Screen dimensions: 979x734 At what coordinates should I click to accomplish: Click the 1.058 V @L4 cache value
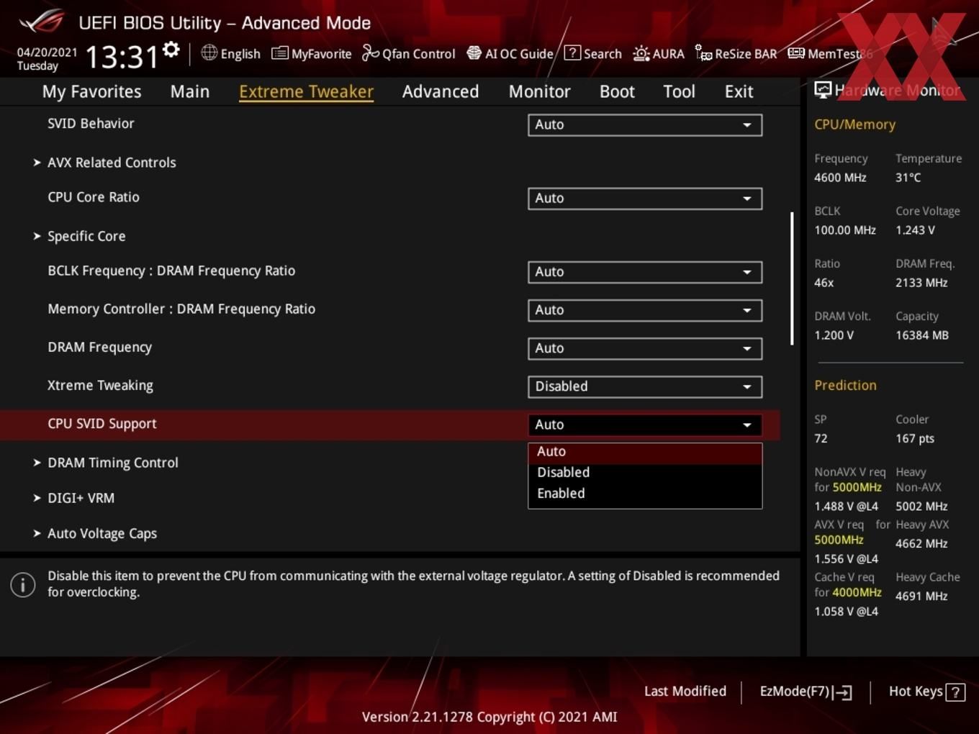pyautogui.click(x=846, y=612)
